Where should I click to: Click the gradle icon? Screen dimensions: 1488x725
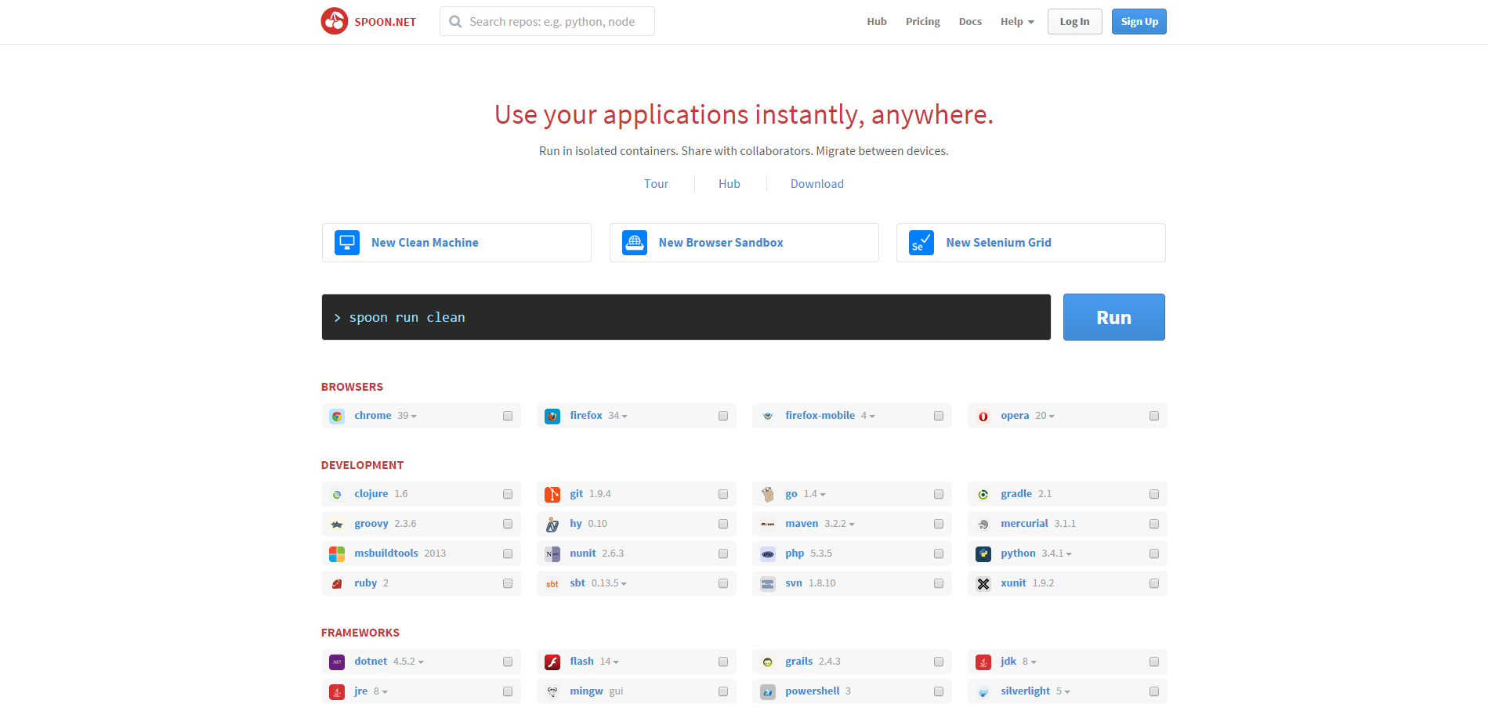point(983,495)
